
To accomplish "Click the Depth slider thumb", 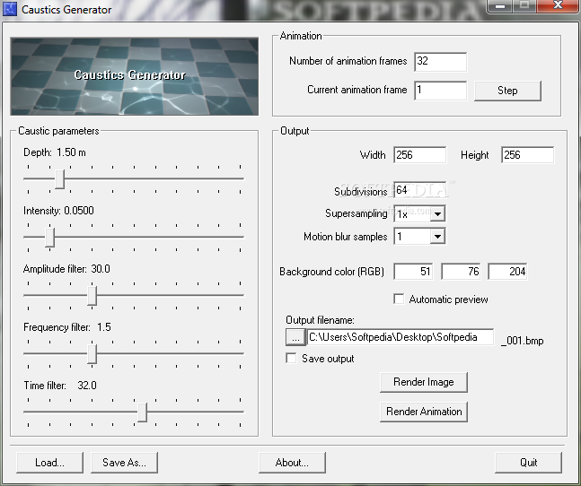I will pyautogui.click(x=59, y=179).
